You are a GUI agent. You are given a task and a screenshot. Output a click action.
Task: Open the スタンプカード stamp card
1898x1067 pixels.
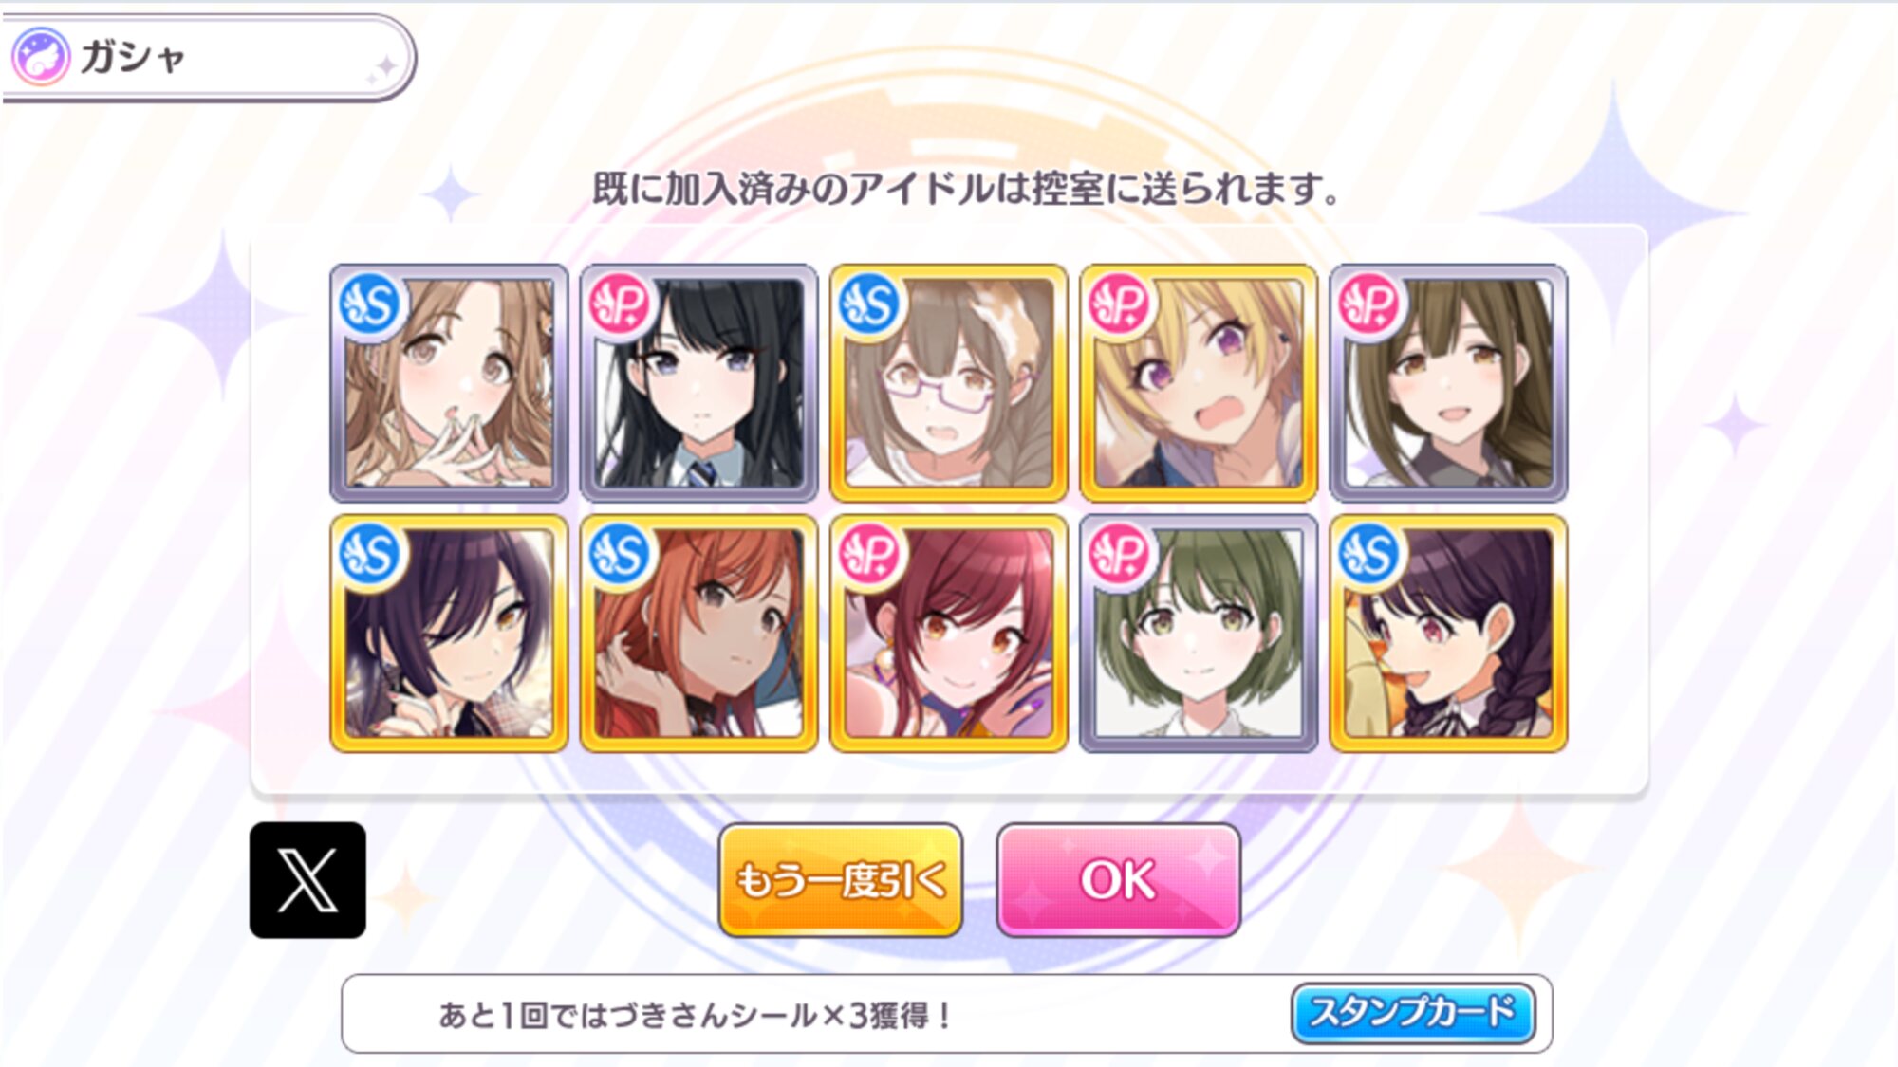point(1413,1012)
